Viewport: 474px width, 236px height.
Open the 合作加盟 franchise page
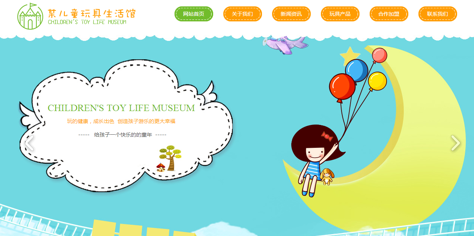tap(389, 14)
